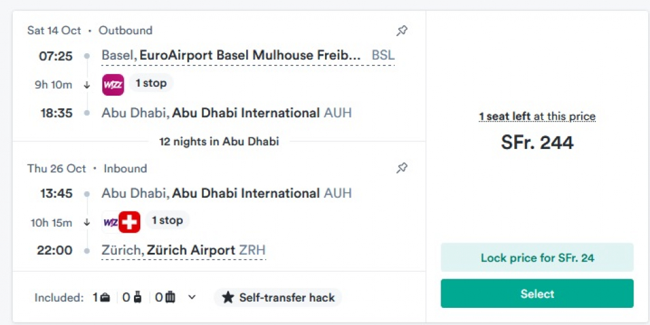This screenshot has width=650, height=325.
Task: Pin the inbound flight with pushpin icon
Action: coord(402,168)
